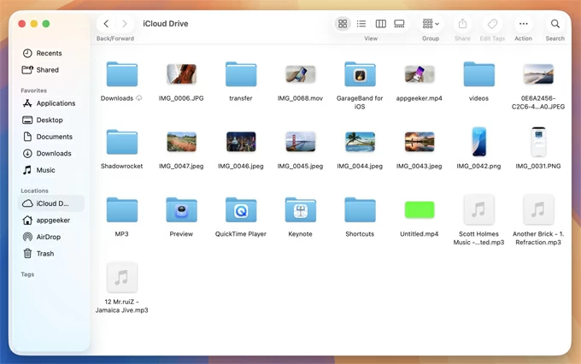Click the Share toolbar icon
This screenshot has width=581, height=364.
tap(462, 24)
